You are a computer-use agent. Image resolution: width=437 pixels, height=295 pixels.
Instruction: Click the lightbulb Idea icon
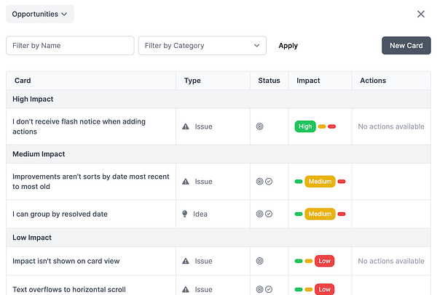185,214
